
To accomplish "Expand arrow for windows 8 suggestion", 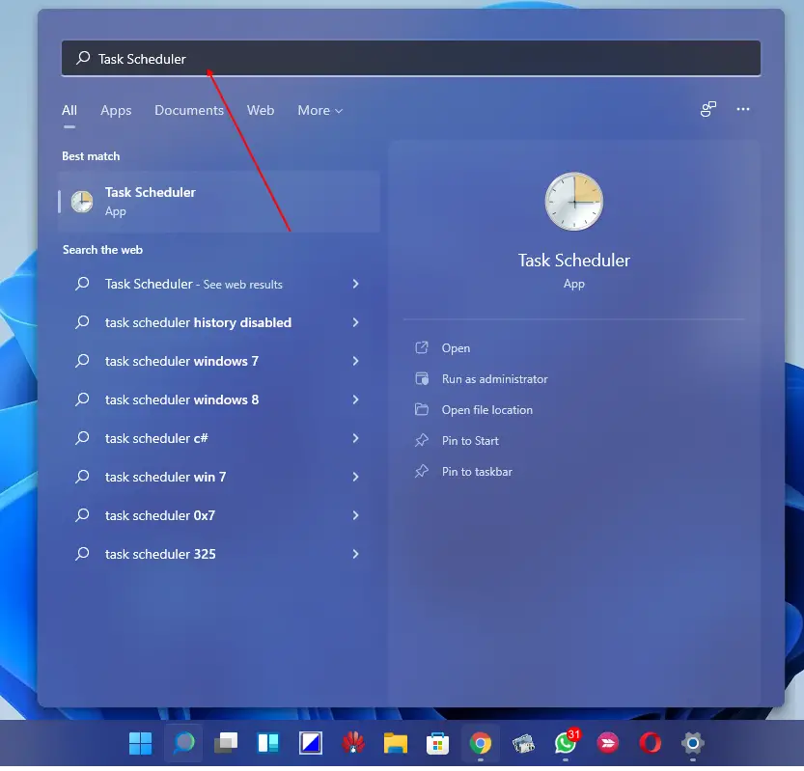I will point(356,399).
